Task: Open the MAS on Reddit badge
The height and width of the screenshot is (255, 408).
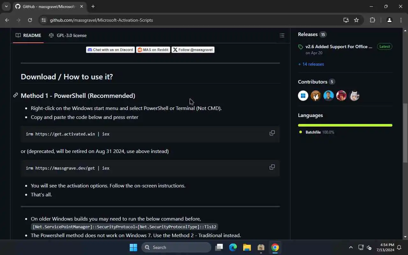Action: click(x=153, y=50)
